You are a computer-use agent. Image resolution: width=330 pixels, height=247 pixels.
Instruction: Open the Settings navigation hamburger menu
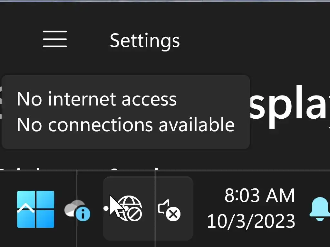[x=55, y=39]
